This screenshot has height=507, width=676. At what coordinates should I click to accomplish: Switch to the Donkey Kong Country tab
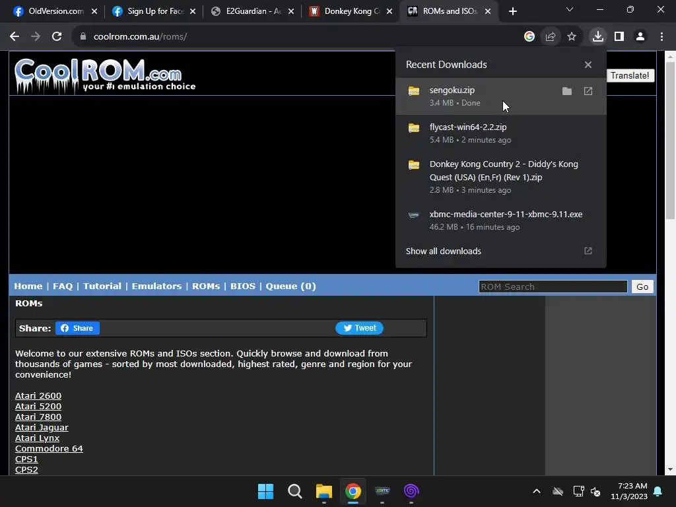[351, 11]
